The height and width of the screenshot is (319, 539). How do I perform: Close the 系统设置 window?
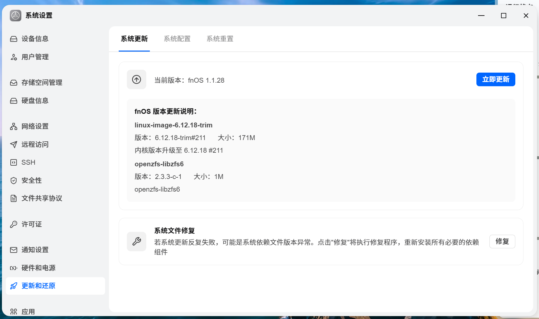[526, 16]
